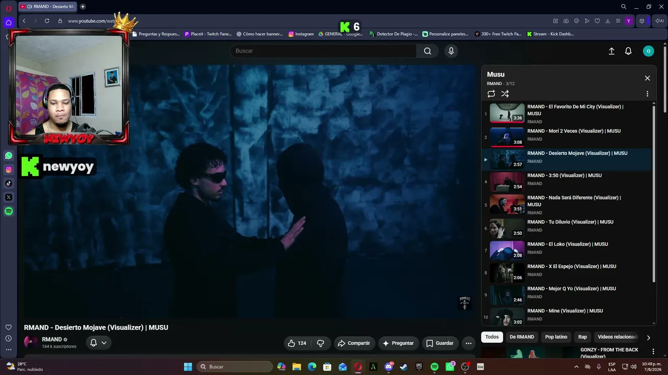Show more filter chips with right arrow

[648, 337]
